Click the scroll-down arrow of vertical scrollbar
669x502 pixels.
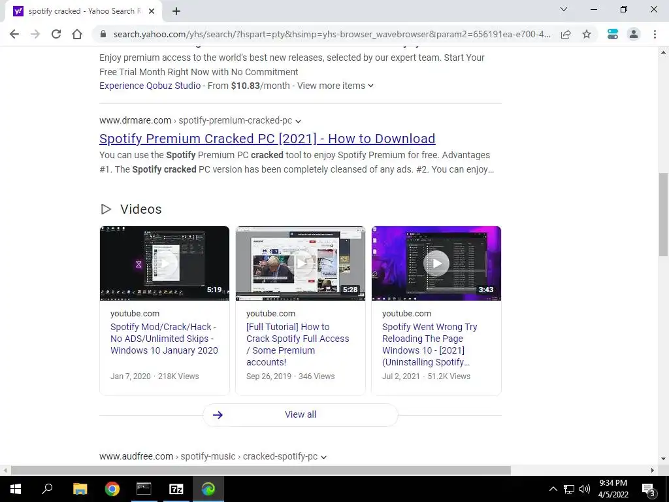pyautogui.click(x=663, y=460)
